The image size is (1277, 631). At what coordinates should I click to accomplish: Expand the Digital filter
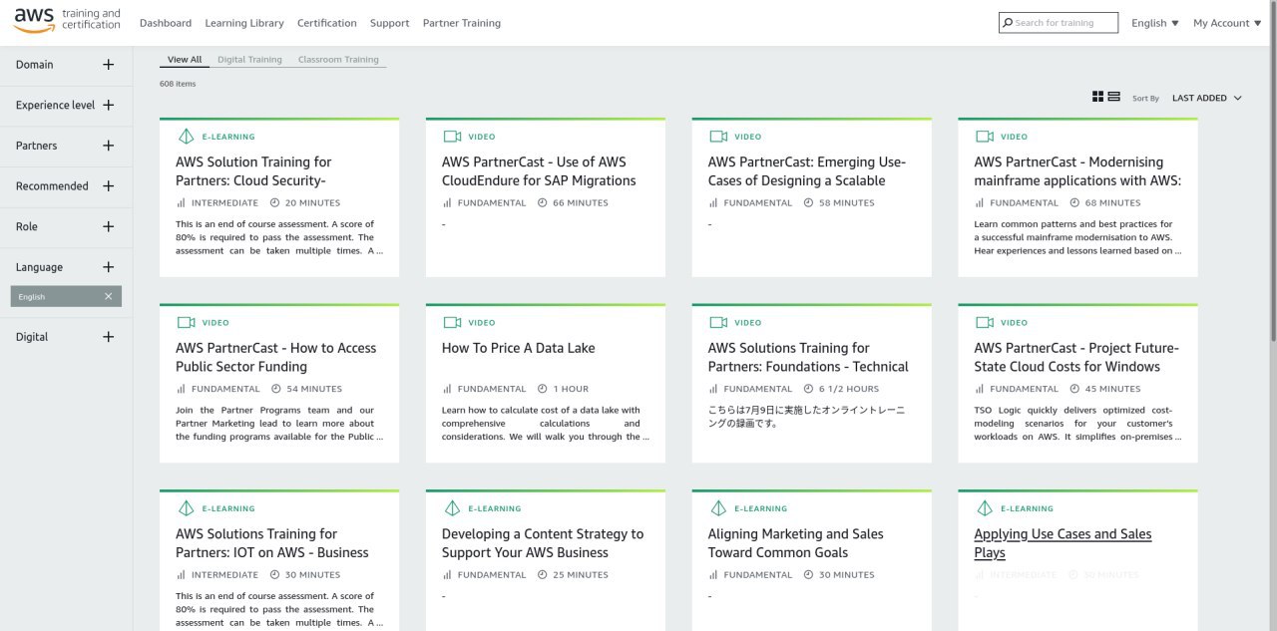109,337
